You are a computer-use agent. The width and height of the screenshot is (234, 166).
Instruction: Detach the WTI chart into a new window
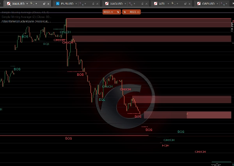[x=185, y=4]
